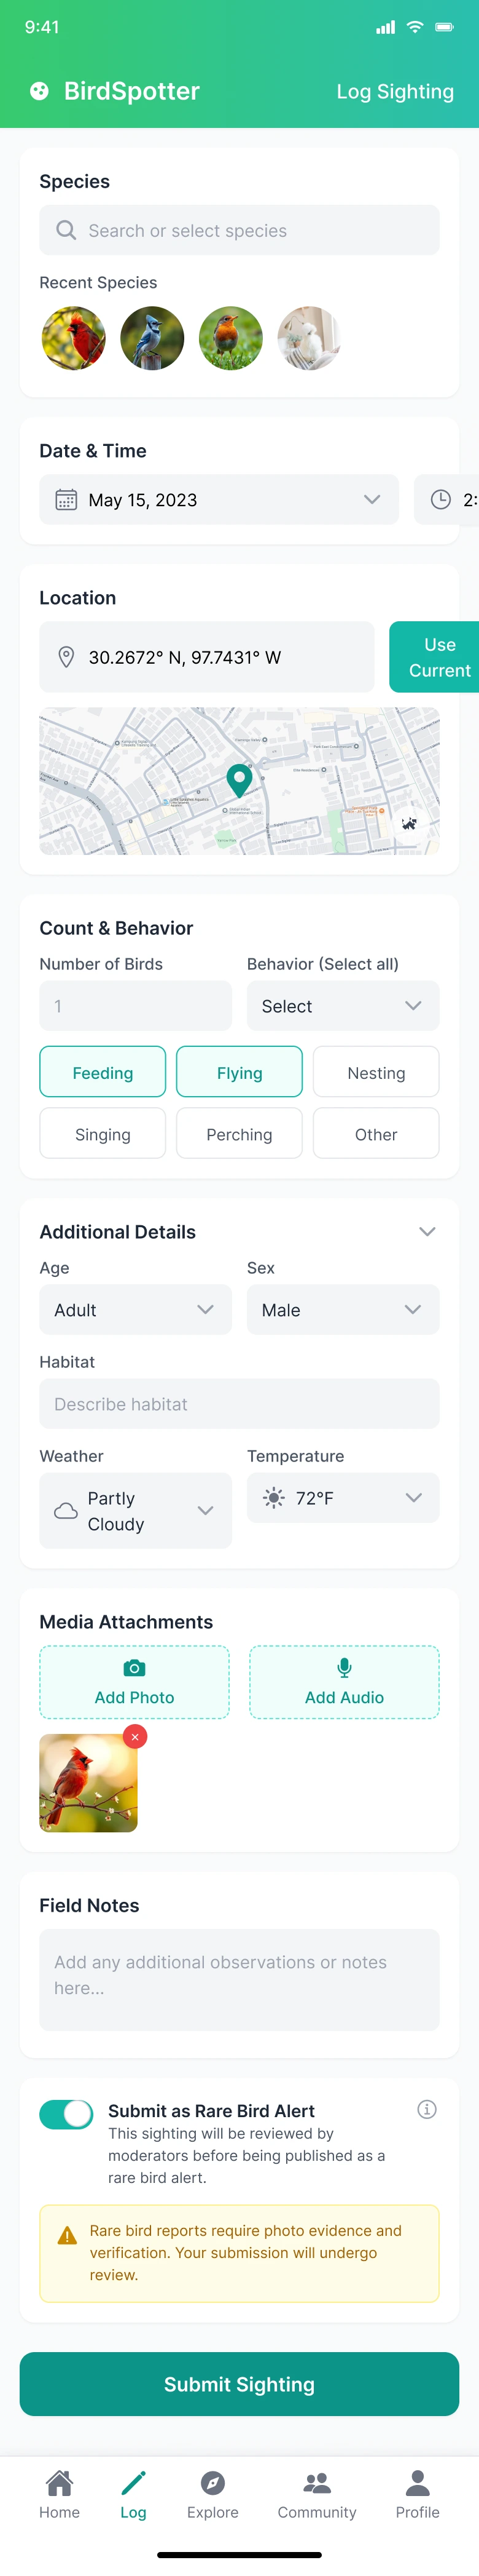
Task: Select the Nesting behavior chip
Action: tap(376, 1072)
